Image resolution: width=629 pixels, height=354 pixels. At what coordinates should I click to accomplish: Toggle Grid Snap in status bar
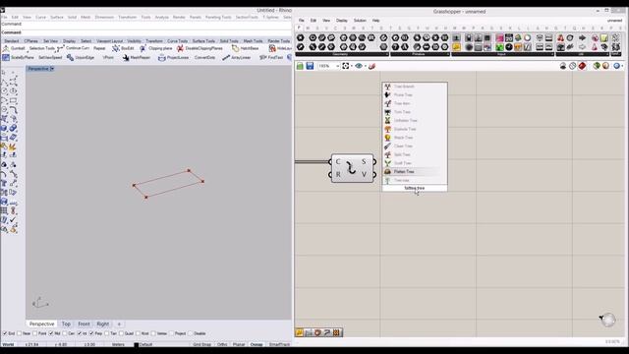[201, 344]
